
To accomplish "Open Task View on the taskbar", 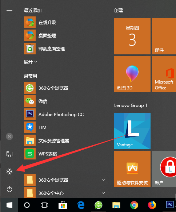I will point(44,205).
